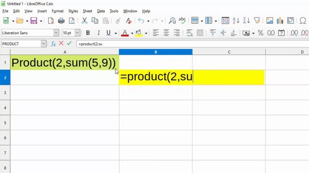Viewport: 309px width, 173px height.
Task: Align cell content to bottom
Action: pyautogui.click(x=234, y=33)
